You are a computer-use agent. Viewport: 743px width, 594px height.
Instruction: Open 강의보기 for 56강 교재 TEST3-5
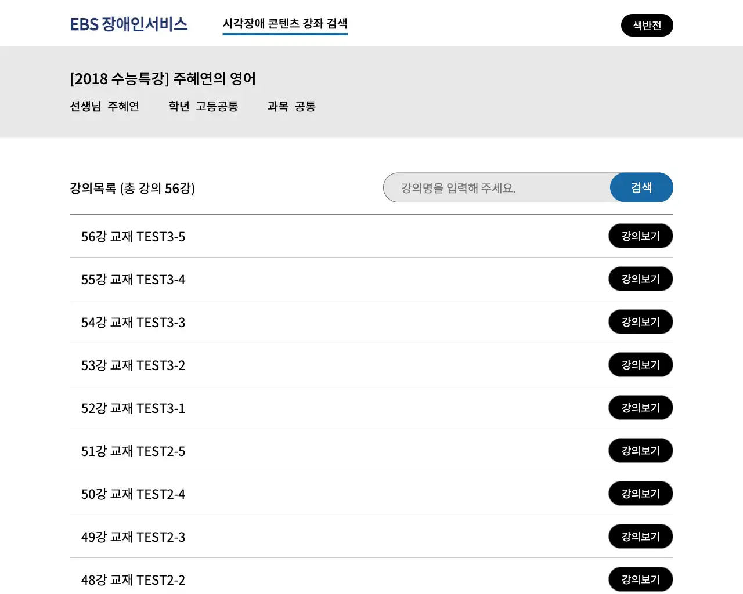click(x=640, y=236)
